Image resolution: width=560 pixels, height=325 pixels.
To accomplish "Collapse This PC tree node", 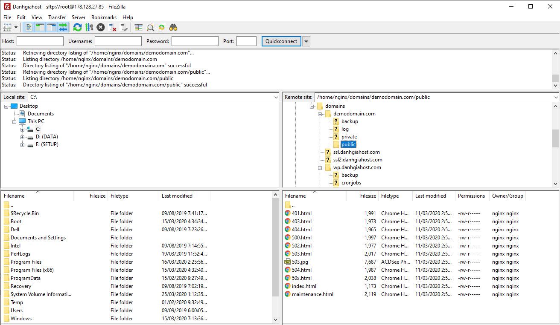I will click(15, 121).
